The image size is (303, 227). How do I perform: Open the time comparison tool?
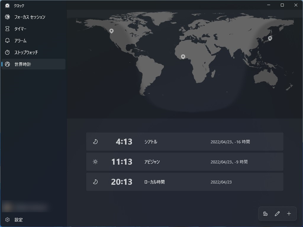(265, 214)
